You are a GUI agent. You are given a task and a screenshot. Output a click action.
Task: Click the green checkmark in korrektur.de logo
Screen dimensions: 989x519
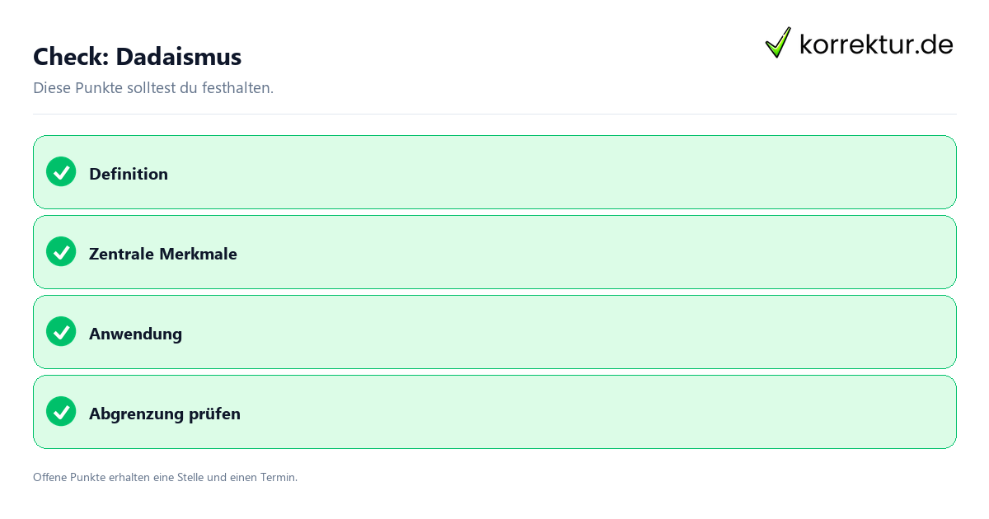778,43
